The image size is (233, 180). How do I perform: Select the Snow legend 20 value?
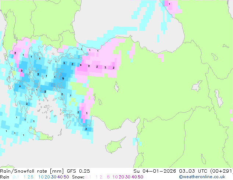point(121,177)
